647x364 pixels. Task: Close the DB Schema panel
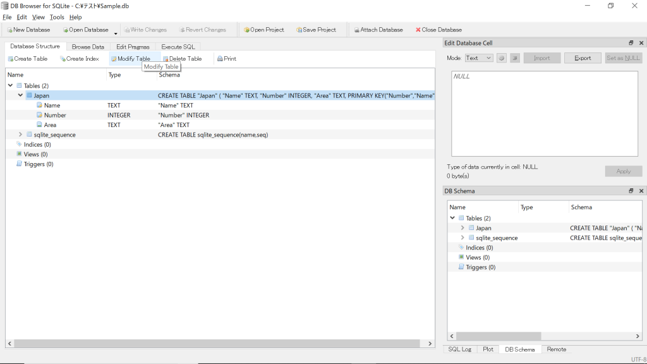[x=641, y=191]
